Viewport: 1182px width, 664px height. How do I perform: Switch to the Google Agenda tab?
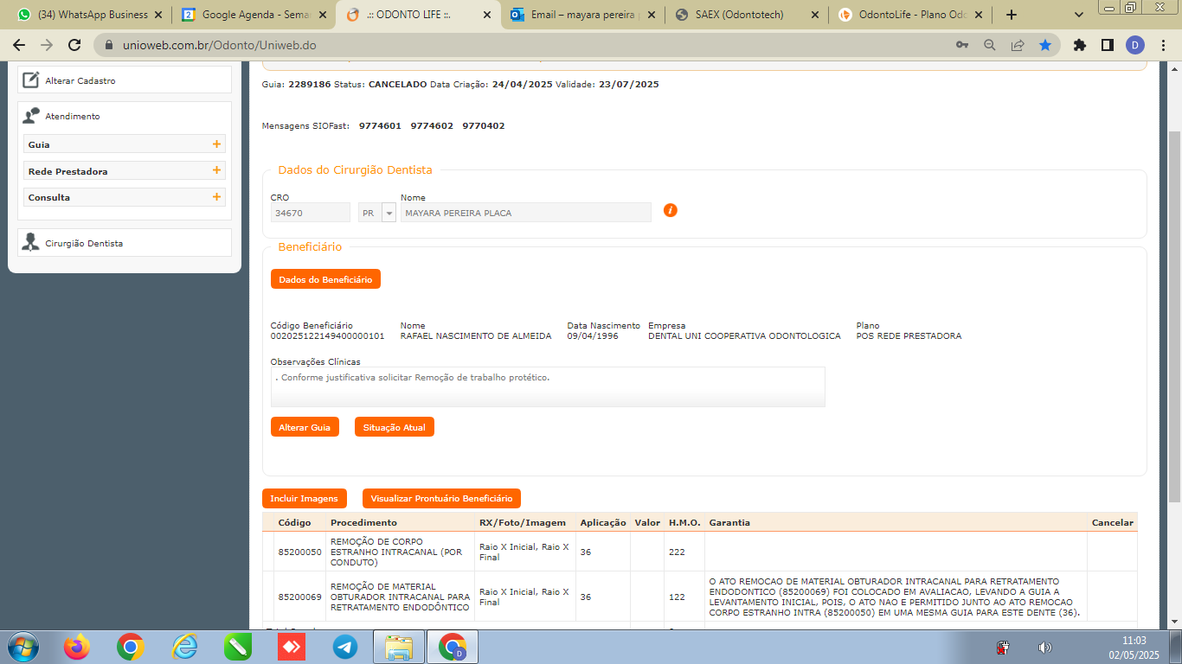[254, 15]
